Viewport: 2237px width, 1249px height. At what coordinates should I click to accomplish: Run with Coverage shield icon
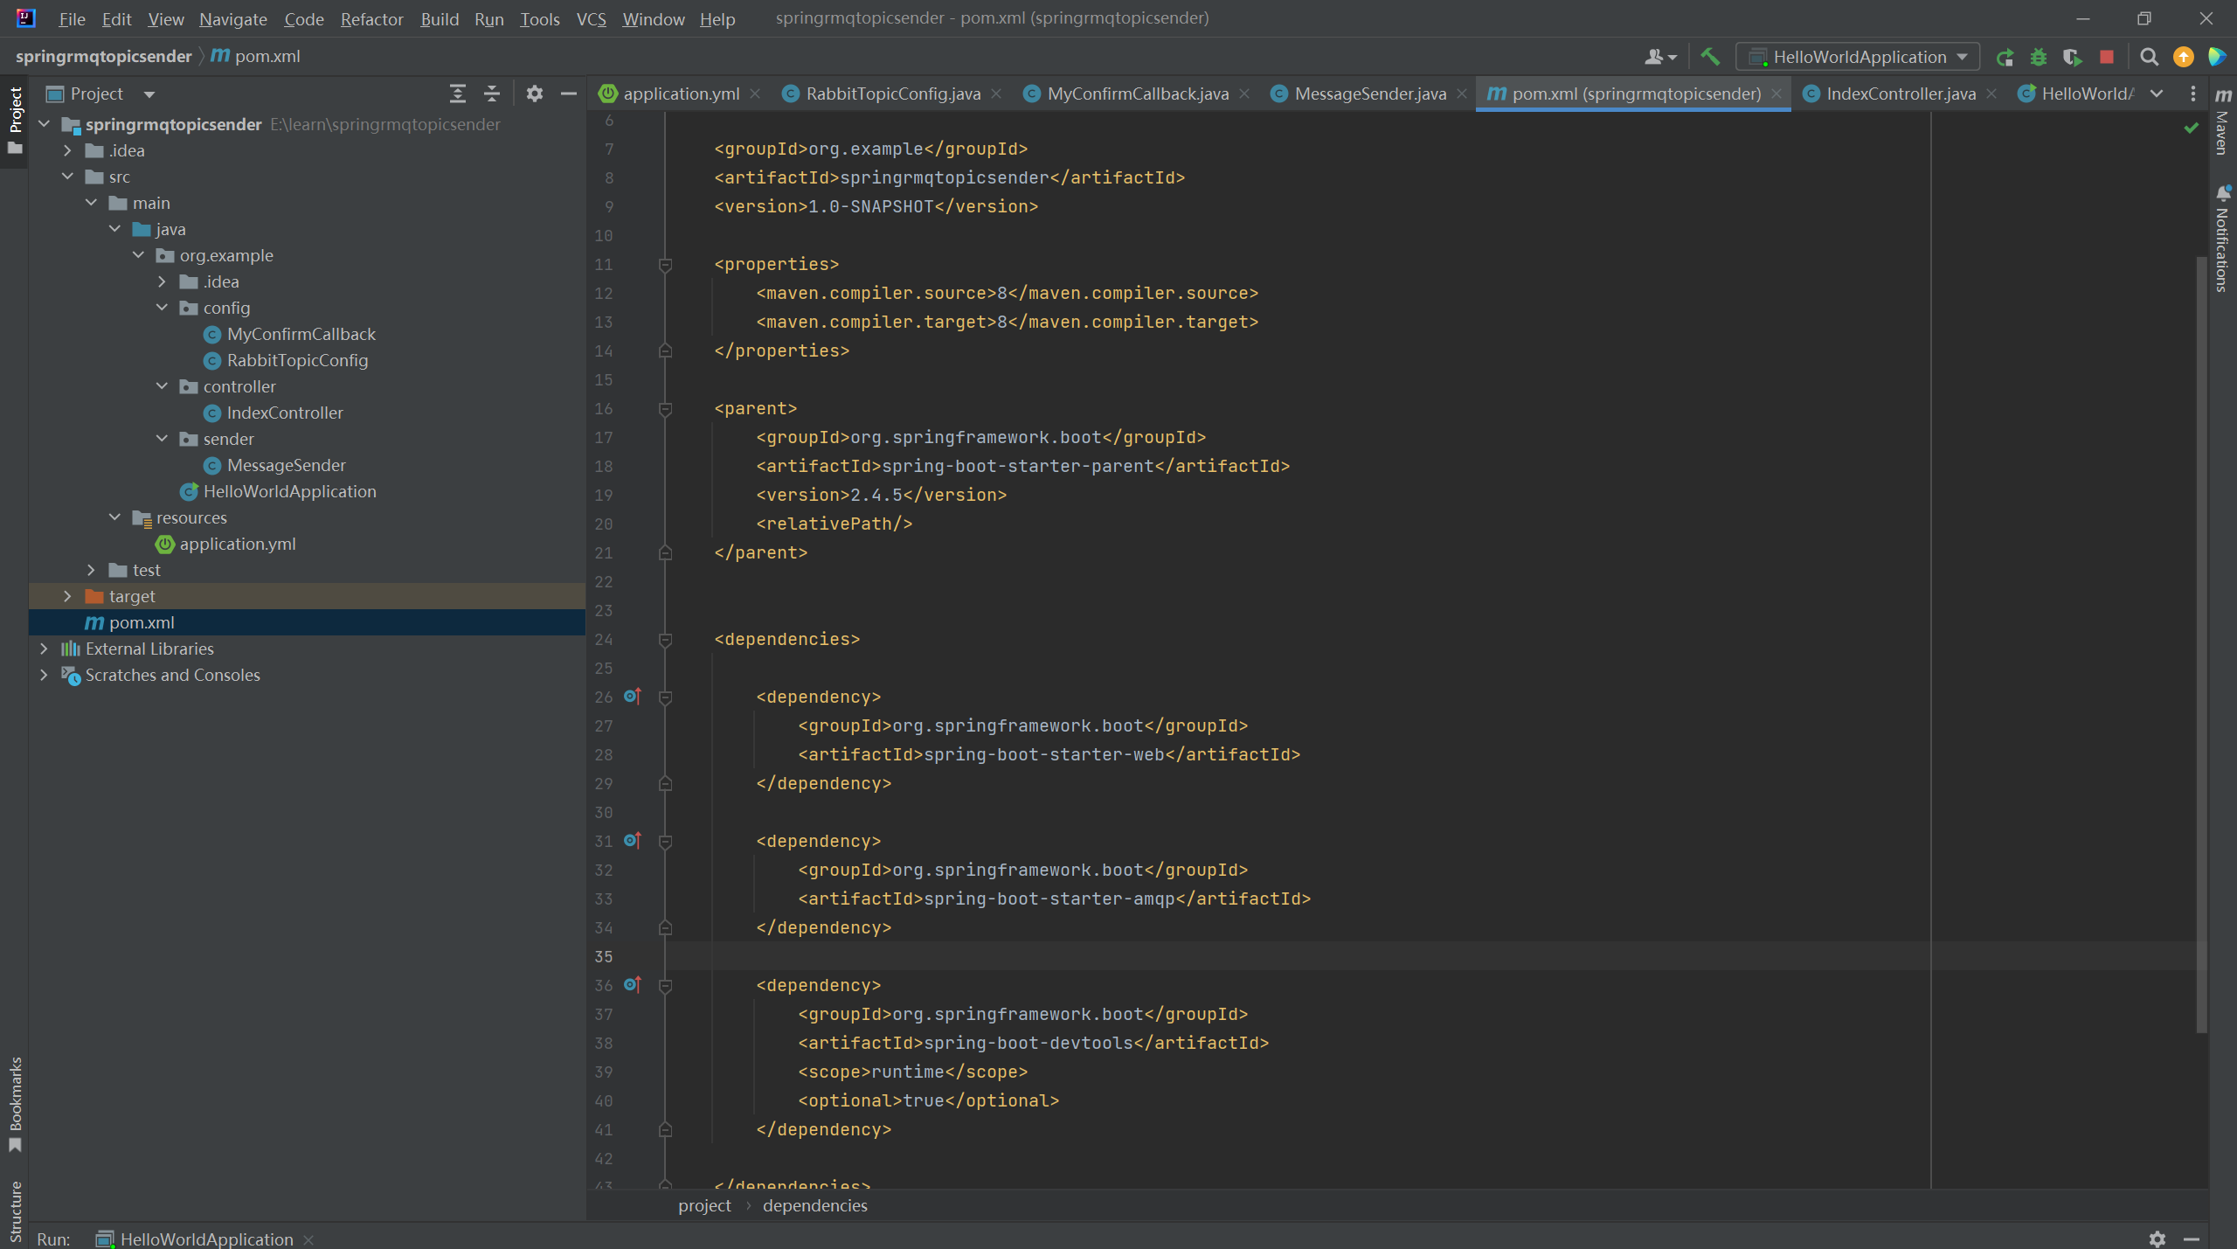(x=2072, y=58)
